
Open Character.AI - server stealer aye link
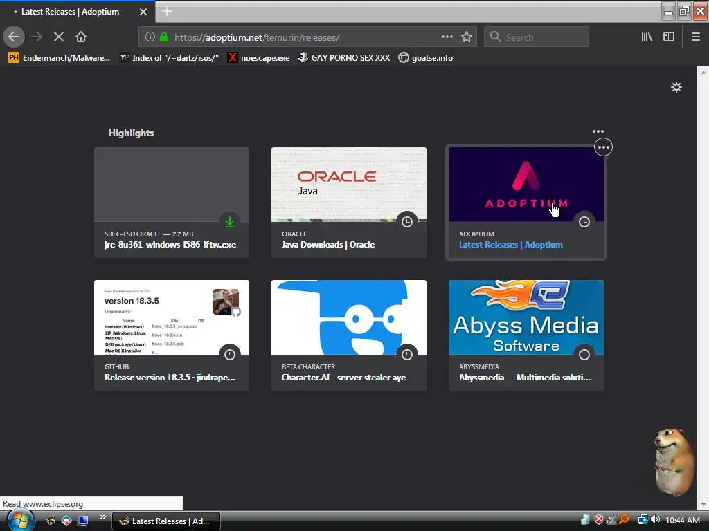[x=343, y=378]
